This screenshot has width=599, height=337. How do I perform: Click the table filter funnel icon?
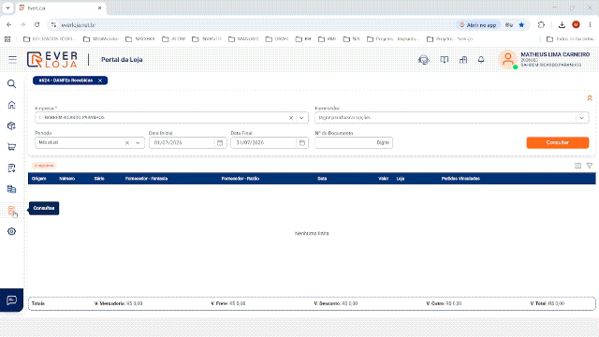pyautogui.click(x=590, y=166)
